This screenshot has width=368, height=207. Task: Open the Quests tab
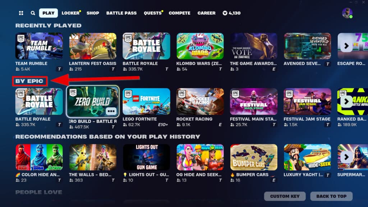click(x=153, y=13)
